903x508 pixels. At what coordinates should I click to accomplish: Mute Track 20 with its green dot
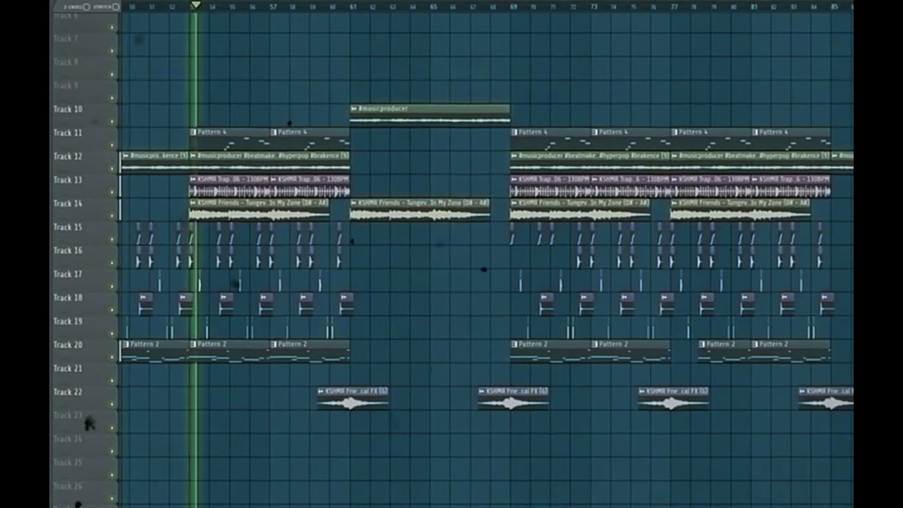tap(111, 357)
